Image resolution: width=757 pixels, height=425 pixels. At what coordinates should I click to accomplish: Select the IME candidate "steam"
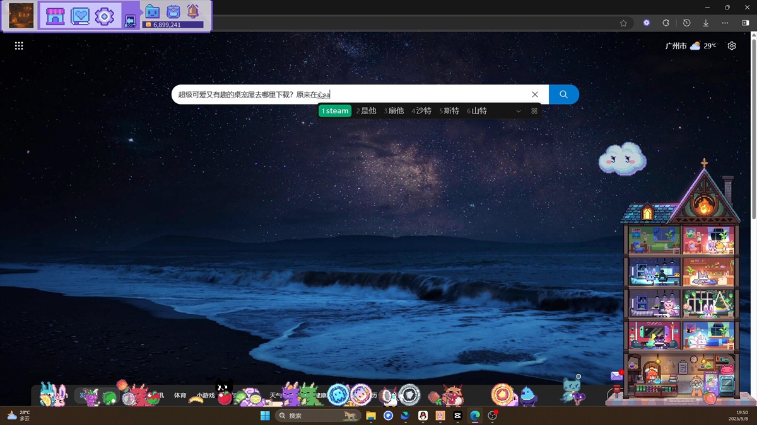click(x=335, y=111)
